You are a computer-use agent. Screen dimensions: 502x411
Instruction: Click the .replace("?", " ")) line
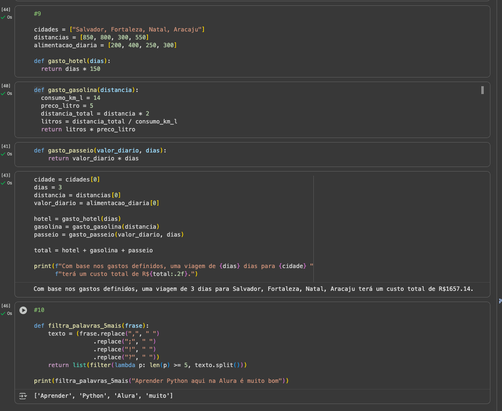[126, 357]
